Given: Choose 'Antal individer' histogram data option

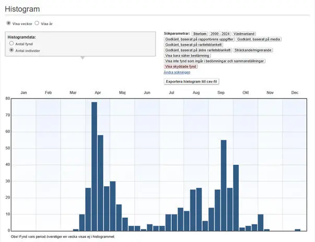Looking at the screenshot, I should pyautogui.click(x=12, y=51).
